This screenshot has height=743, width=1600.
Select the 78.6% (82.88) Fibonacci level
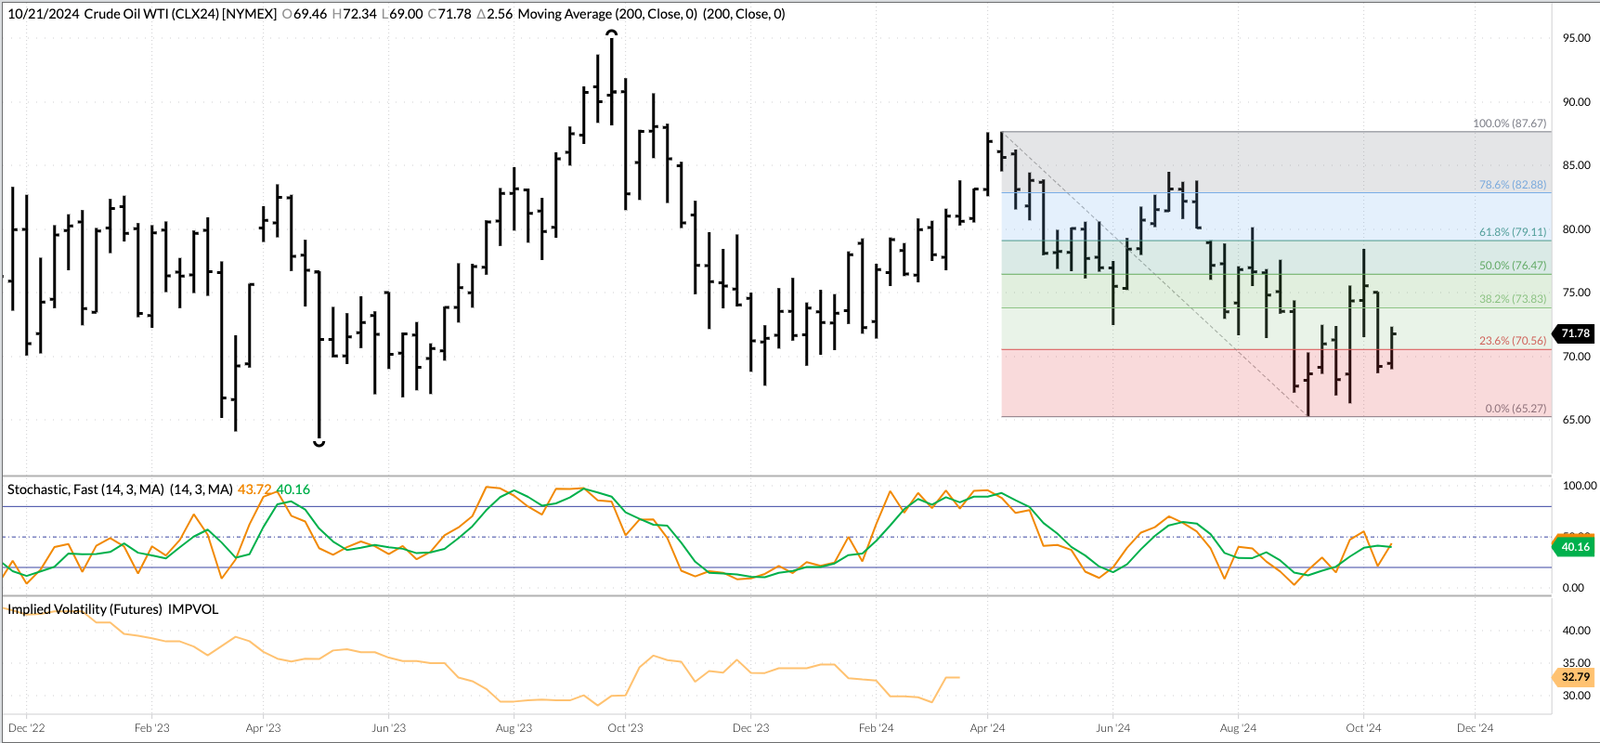[x=1512, y=185]
